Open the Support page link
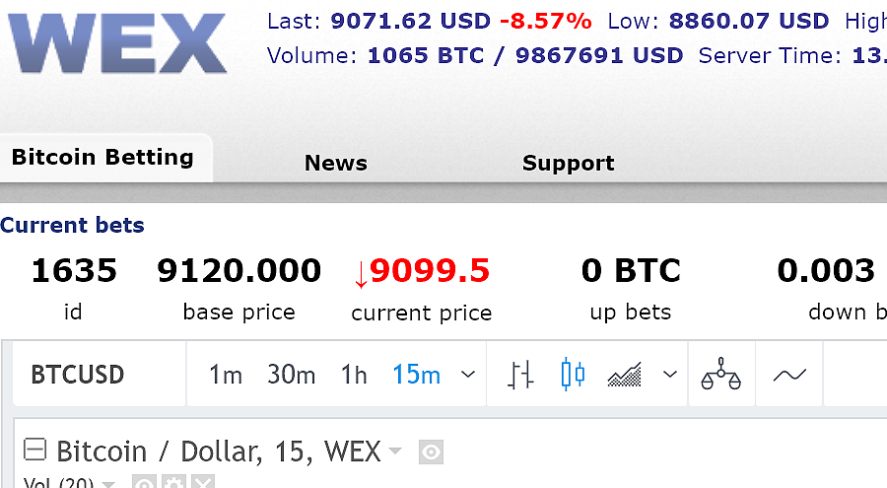Viewport: 887px width, 488px height. coord(568,164)
